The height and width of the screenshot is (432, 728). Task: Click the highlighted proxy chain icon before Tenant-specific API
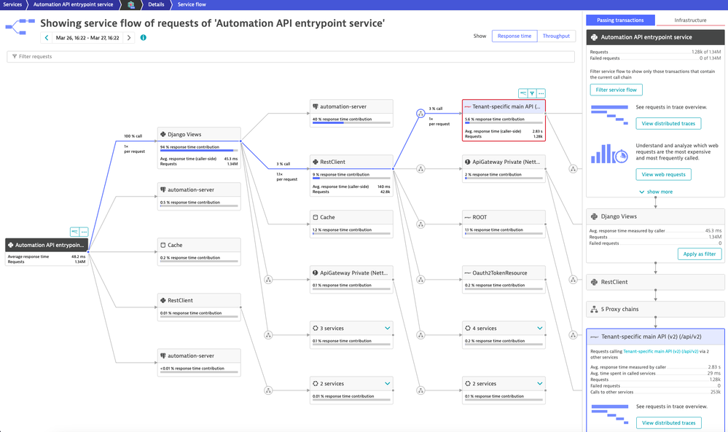(x=420, y=114)
